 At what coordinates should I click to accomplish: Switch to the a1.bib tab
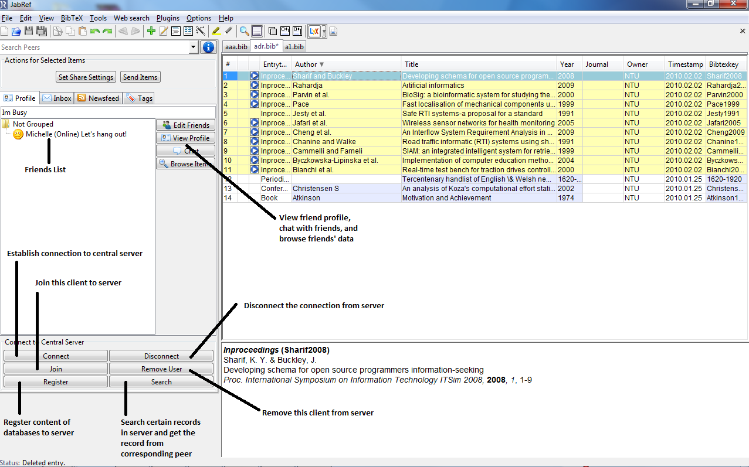pyautogui.click(x=294, y=47)
